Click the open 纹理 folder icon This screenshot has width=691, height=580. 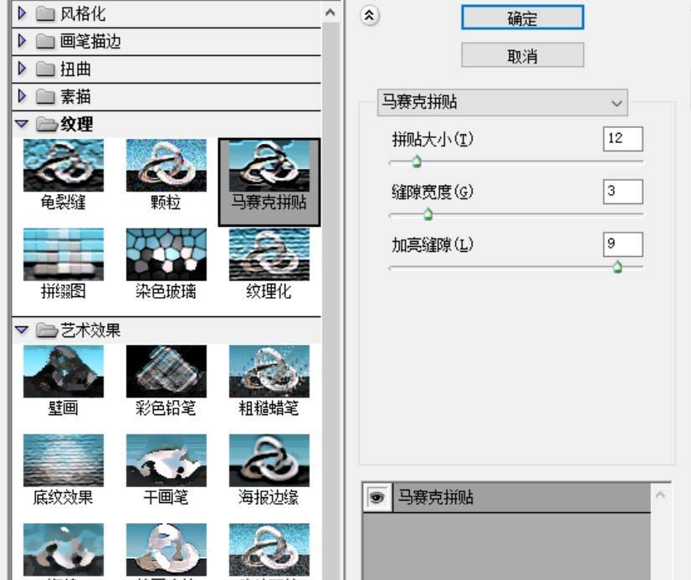(x=47, y=124)
